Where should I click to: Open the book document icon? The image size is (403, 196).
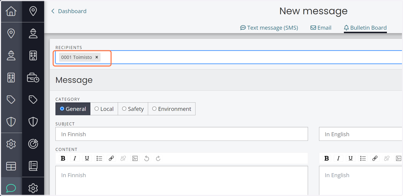click(x=33, y=166)
